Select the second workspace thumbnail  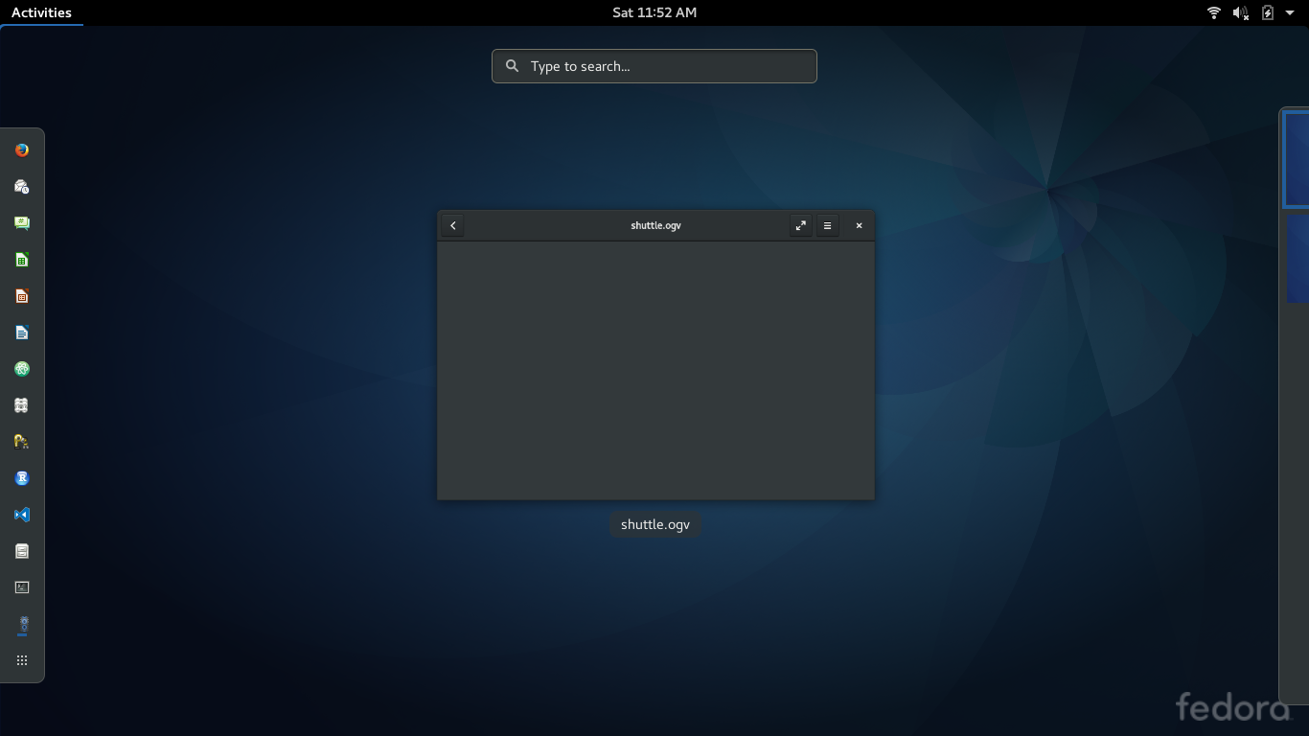tap(1298, 258)
